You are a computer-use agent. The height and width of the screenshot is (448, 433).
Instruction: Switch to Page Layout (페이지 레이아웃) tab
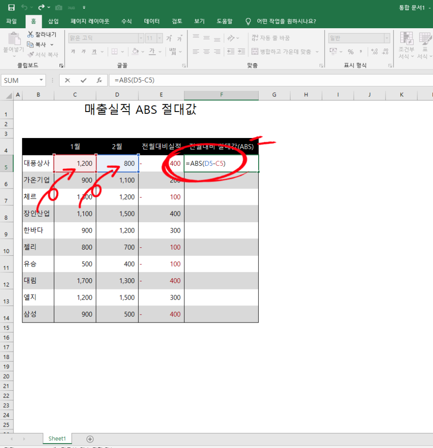[x=90, y=21]
